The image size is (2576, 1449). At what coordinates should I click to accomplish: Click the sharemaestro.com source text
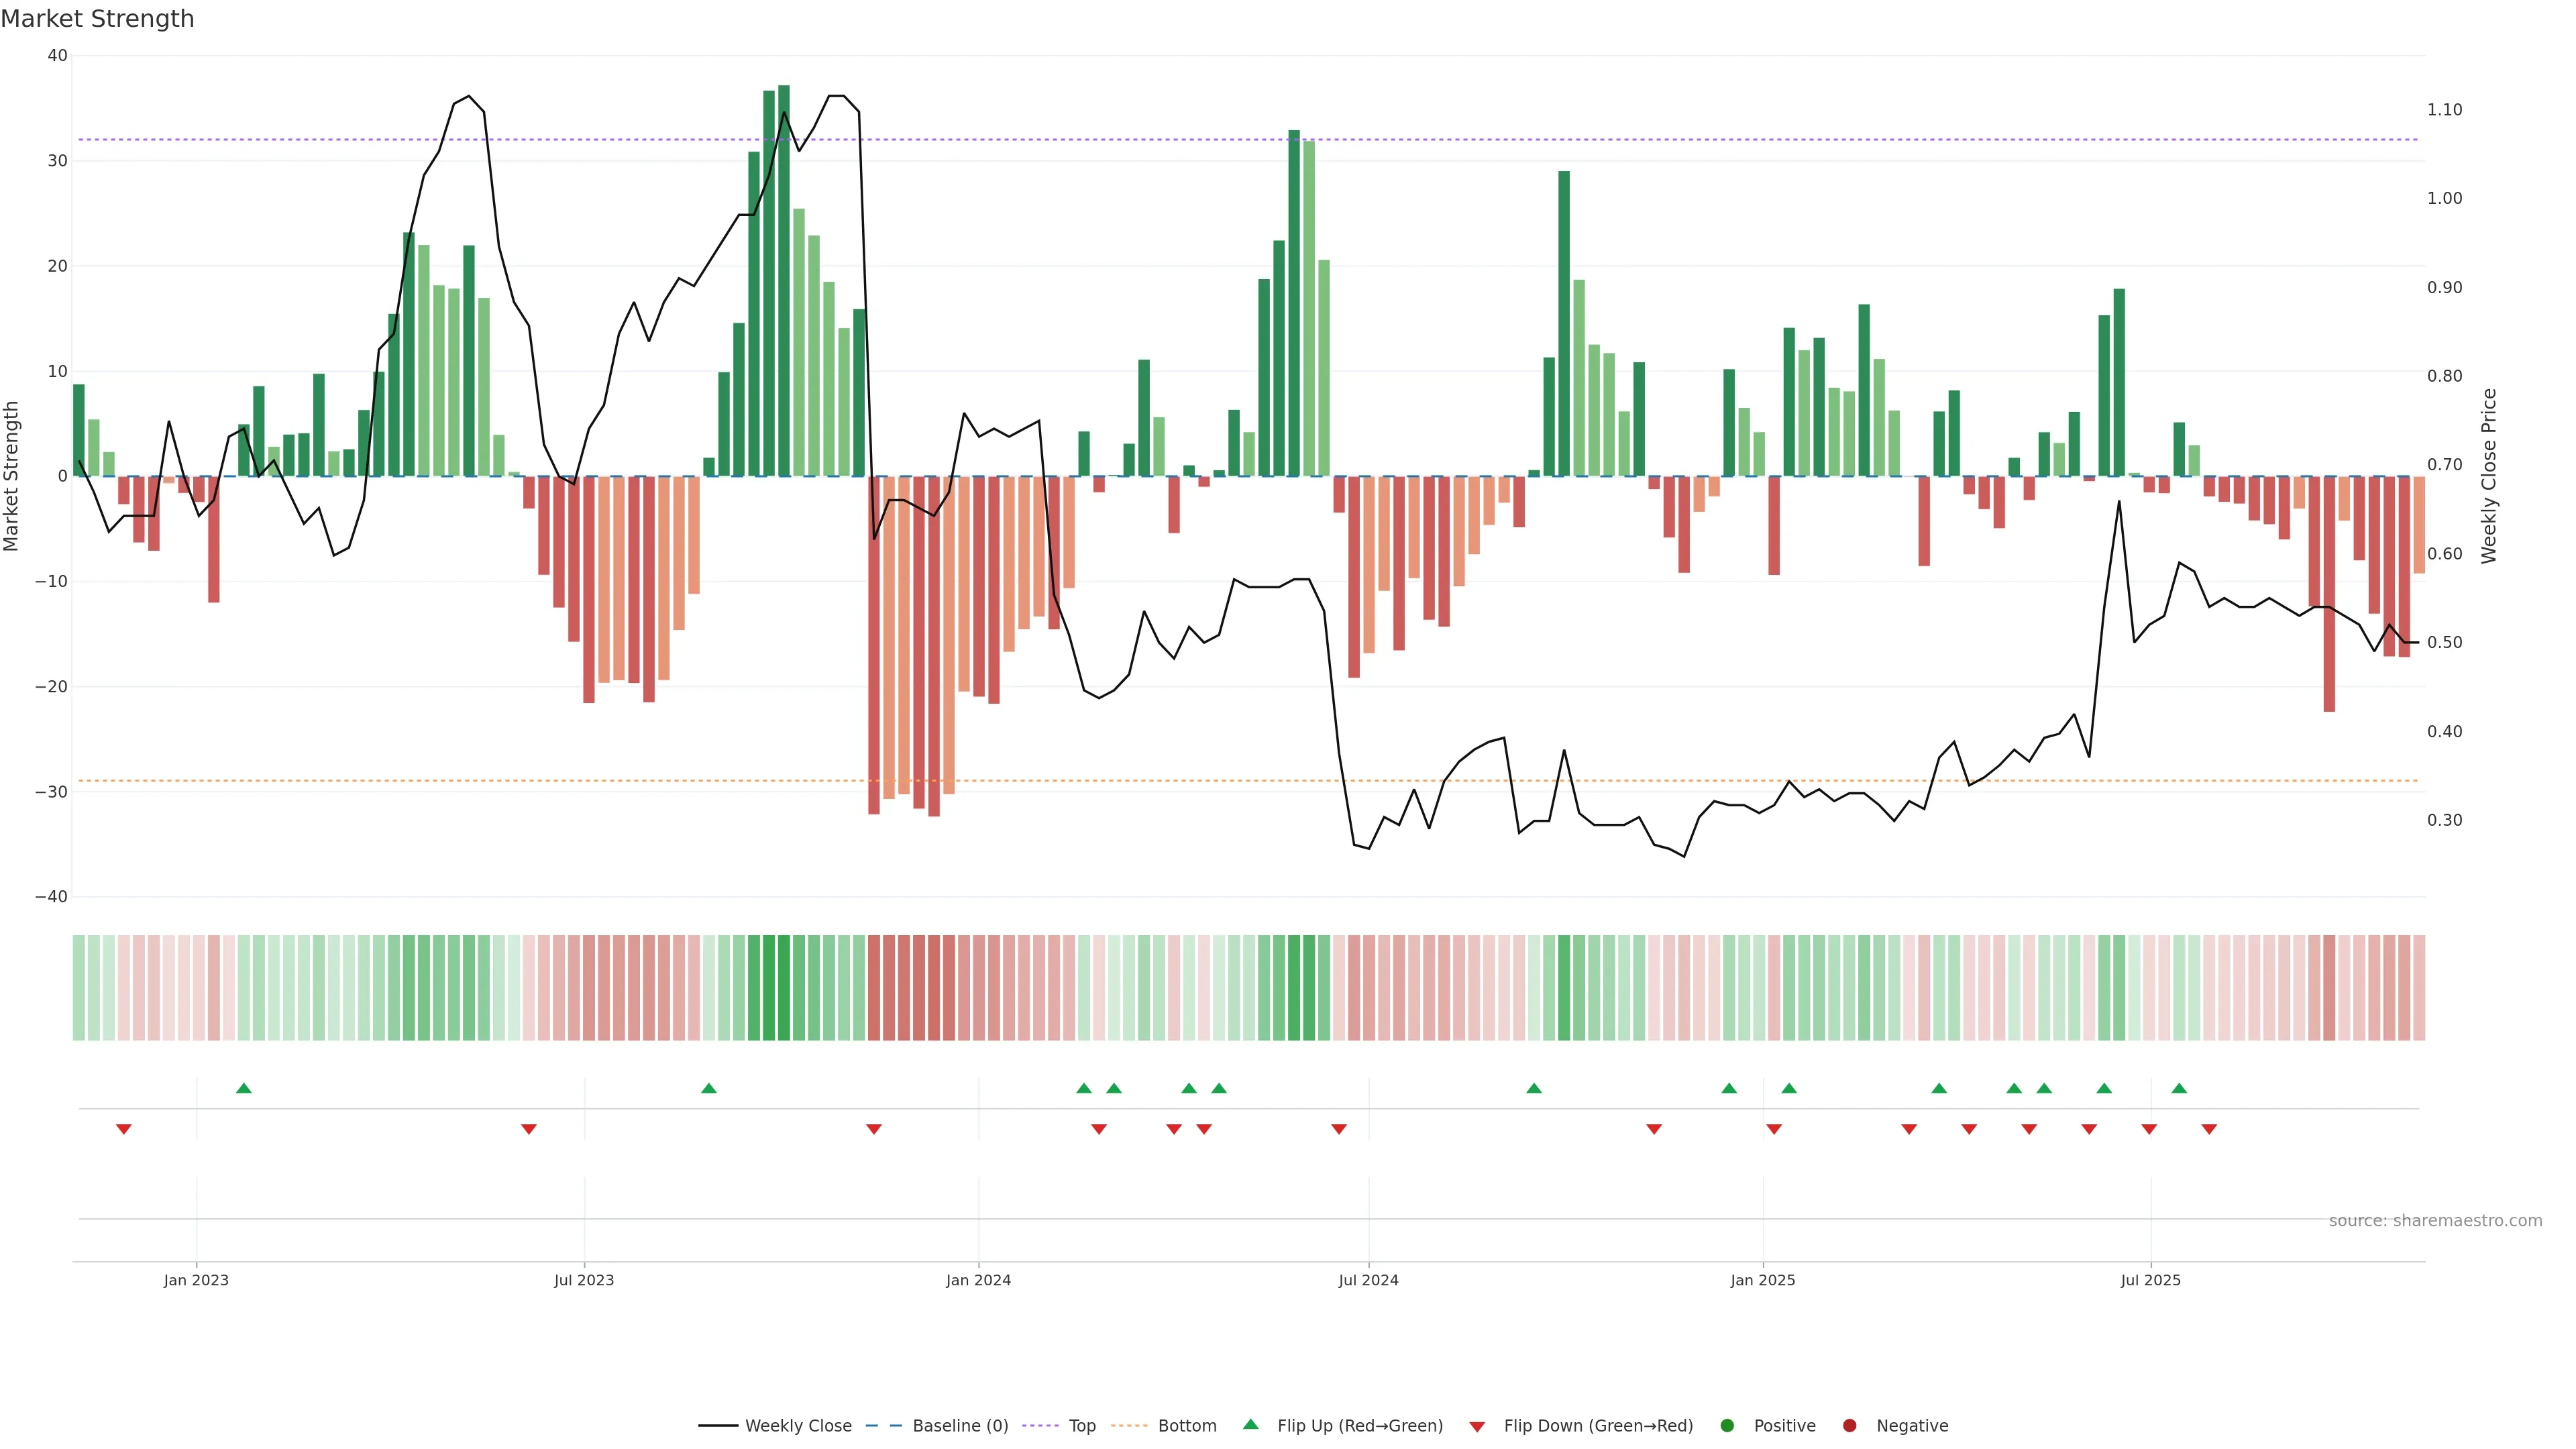(2435, 1221)
